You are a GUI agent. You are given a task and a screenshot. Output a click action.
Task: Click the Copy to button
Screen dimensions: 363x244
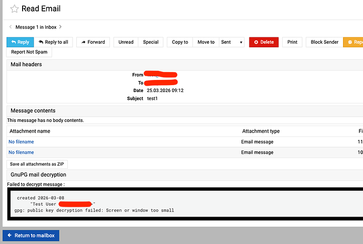(x=180, y=42)
